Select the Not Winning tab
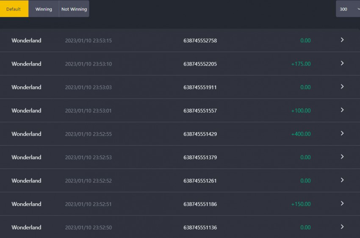 point(74,9)
